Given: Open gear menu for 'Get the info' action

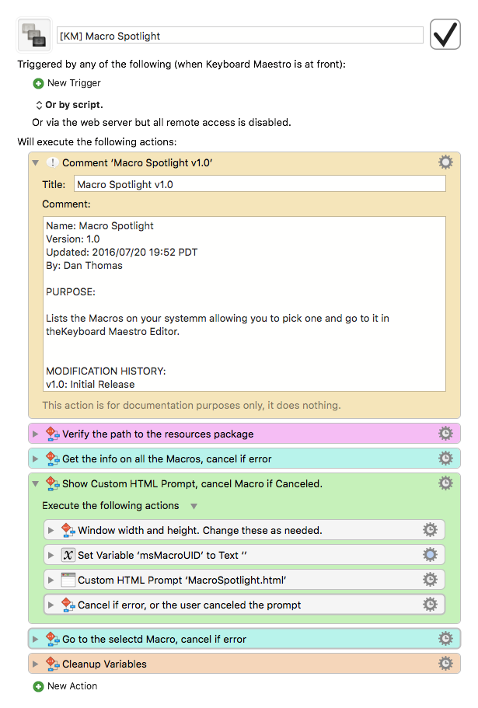Looking at the screenshot, I should 445,459.
